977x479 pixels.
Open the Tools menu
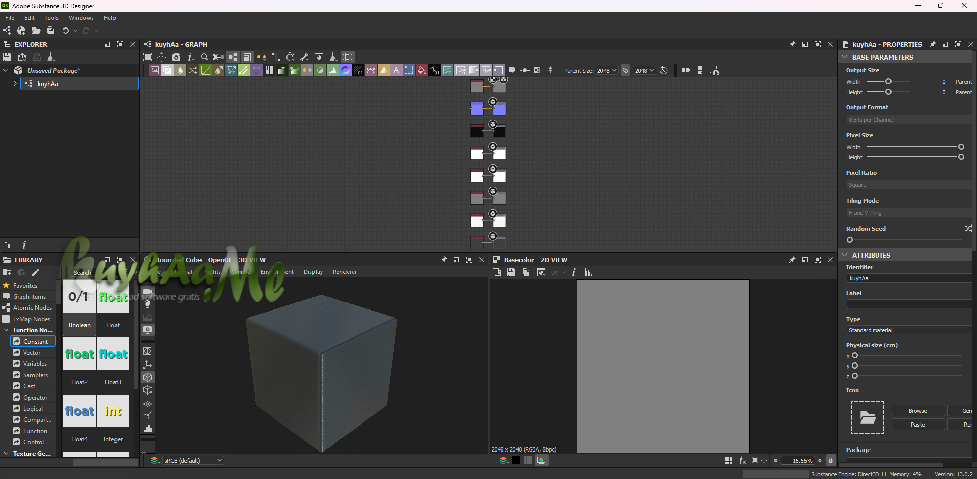tap(51, 18)
